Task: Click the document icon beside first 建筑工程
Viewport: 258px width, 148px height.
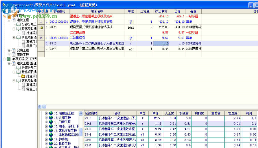Action: (14, 20)
